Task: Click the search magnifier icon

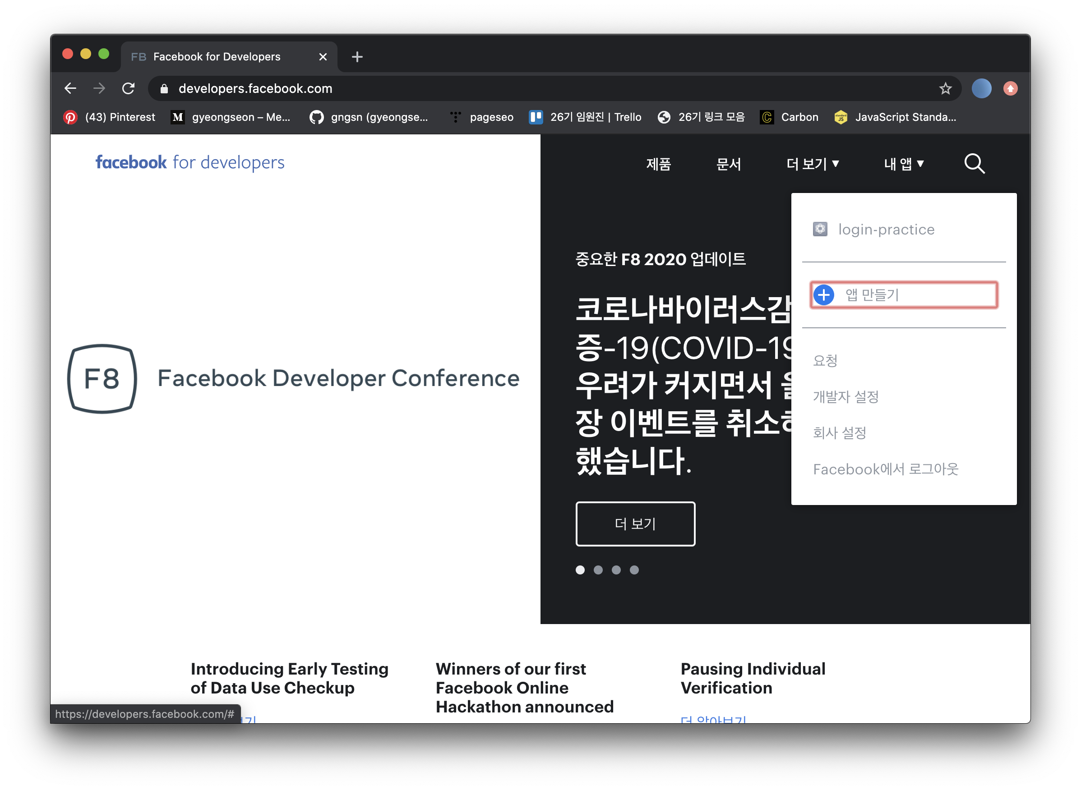Action: coord(974,164)
